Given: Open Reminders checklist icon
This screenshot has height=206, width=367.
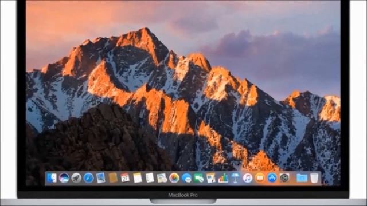Looking at the screenshot, I should coord(150,178).
